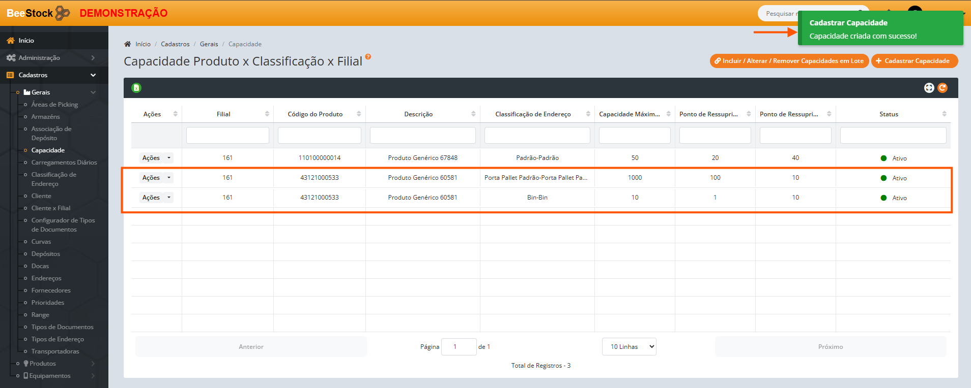This screenshot has width=971, height=388.
Task: Click Incluir / Alterar / Remover Capacidades em Lote
Action: [x=789, y=61]
